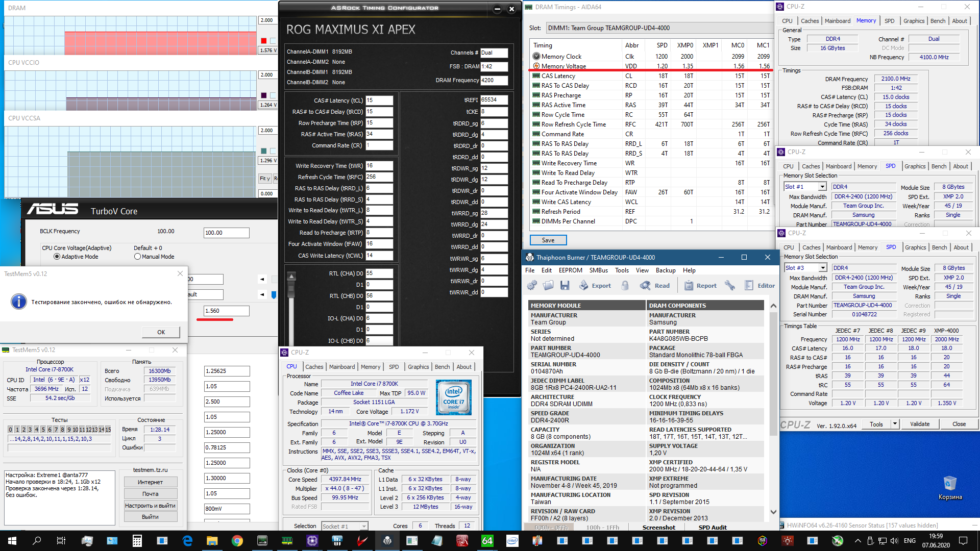Switch to Caches tab in bottom CPU-Z
Image resolution: width=980 pixels, height=551 pixels.
coord(314,367)
